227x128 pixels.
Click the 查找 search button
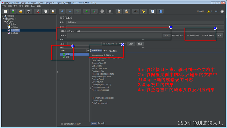[x=131, y=43]
